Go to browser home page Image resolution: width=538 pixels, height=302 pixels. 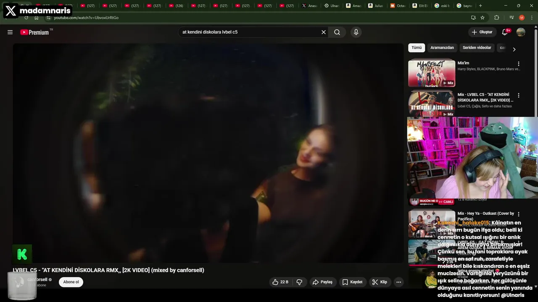(x=37, y=18)
